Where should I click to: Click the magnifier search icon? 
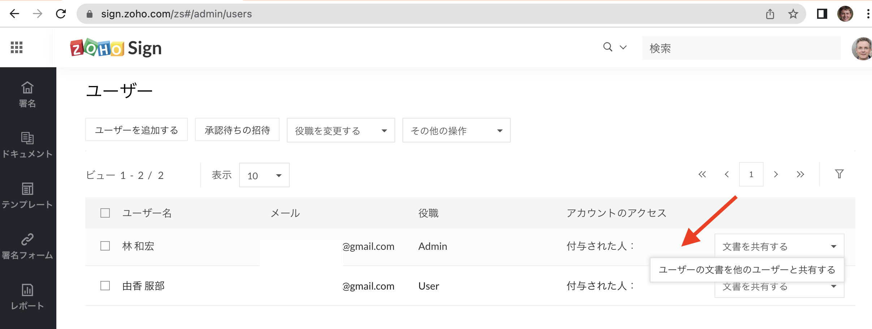tap(608, 47)
